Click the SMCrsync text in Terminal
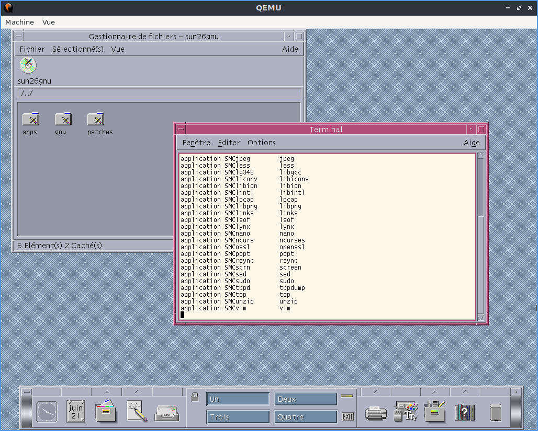The width and height of the screenshot is (538, 431). (239, 261)
